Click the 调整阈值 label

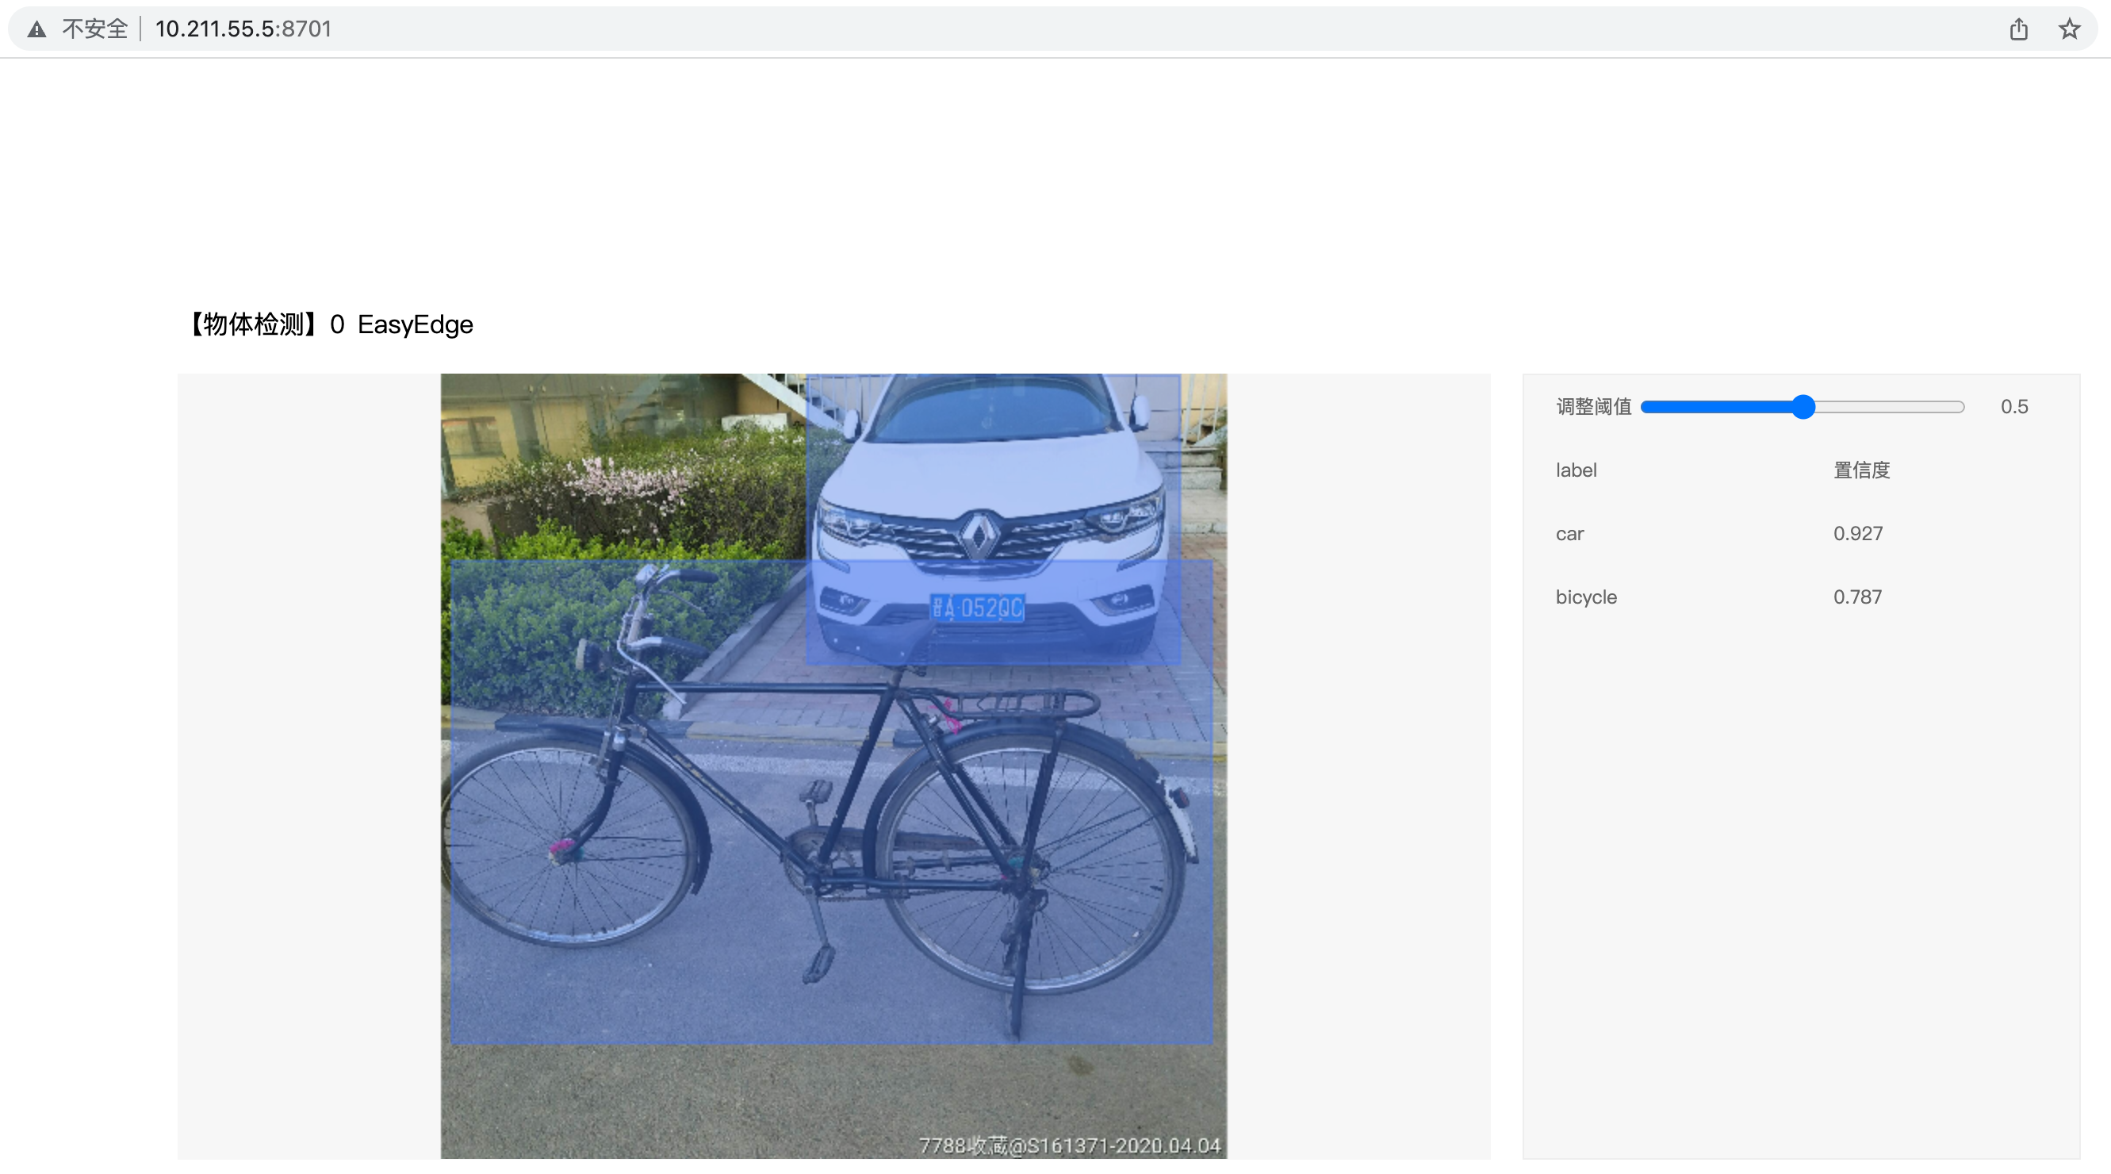[x=1594, y=407]
